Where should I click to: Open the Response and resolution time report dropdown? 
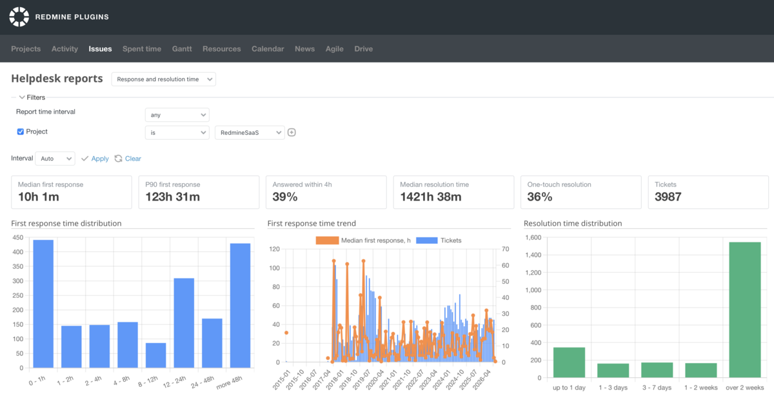164,79
